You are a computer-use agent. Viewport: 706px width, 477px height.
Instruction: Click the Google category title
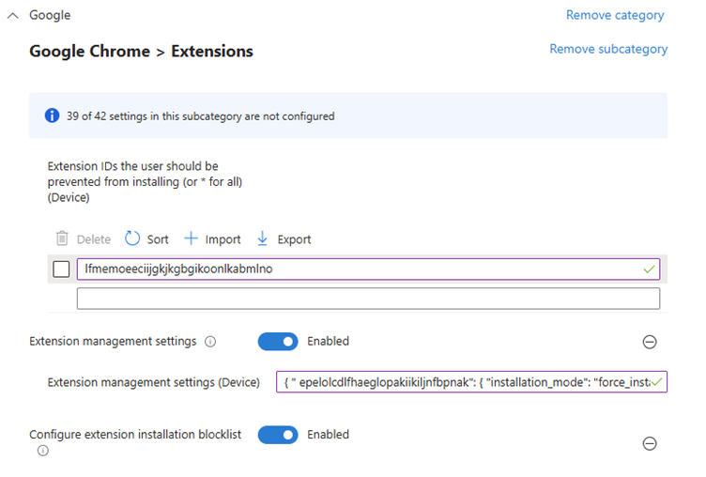pos(50,15)
